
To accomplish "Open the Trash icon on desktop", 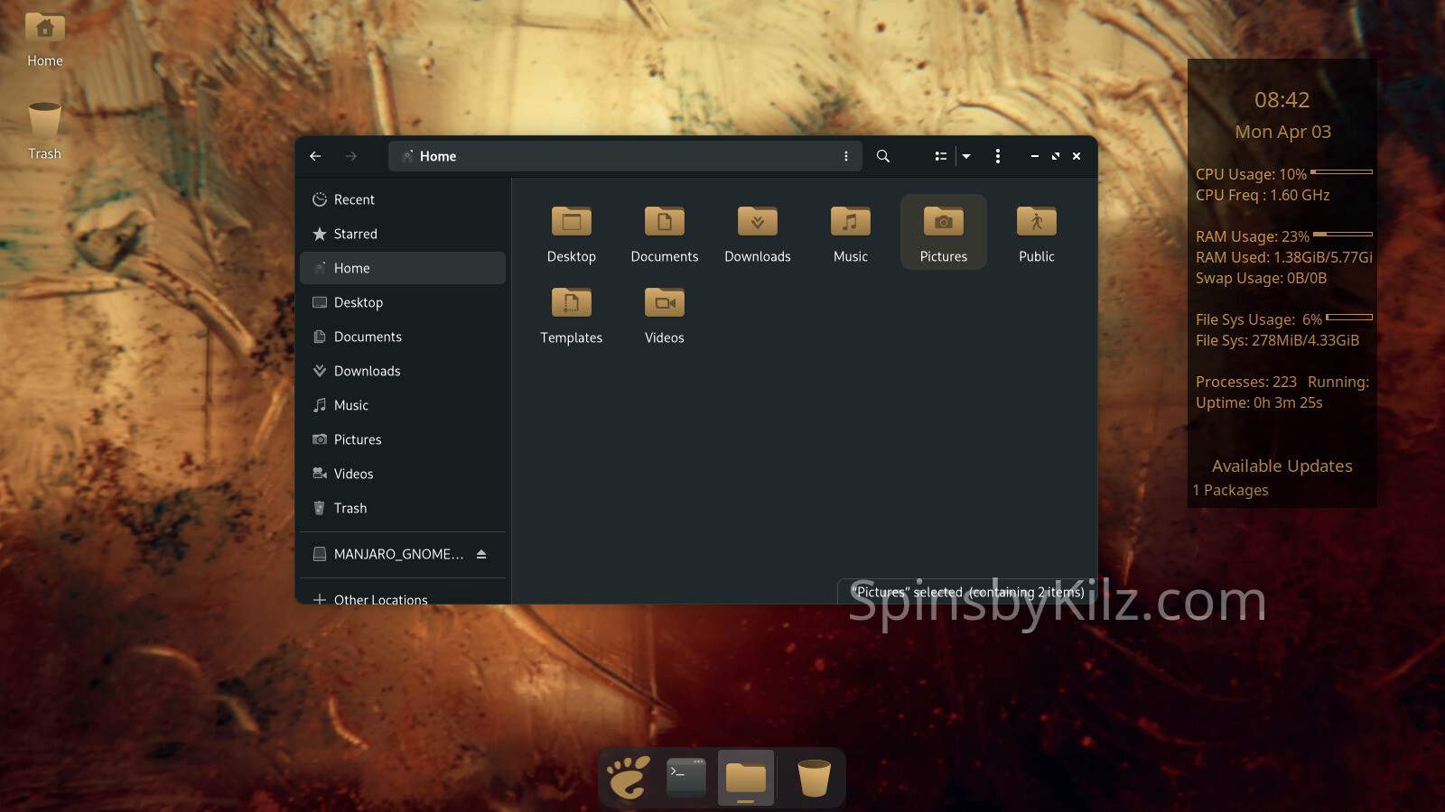I will click(x=44, y=122).
